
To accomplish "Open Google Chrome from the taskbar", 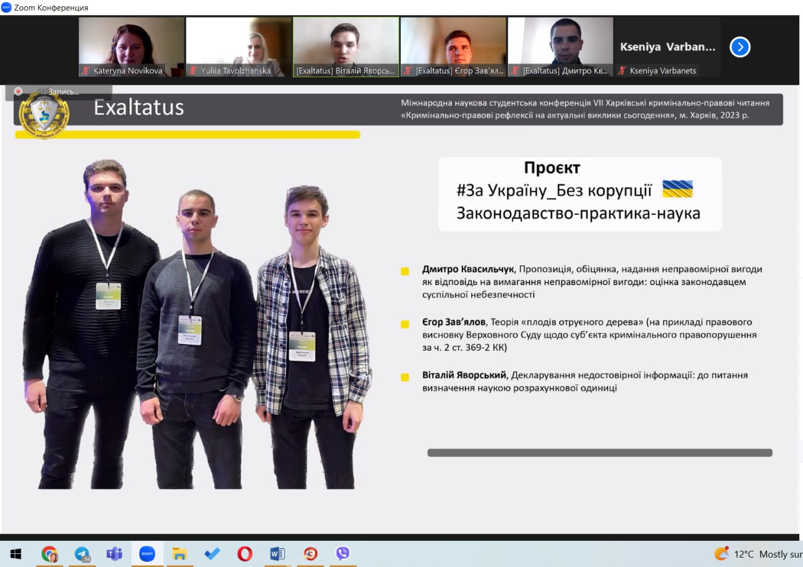I will (x=50, y=554).
